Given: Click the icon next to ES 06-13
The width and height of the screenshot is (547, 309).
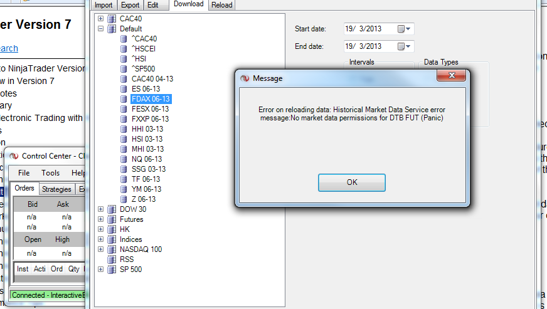Looking at the screenshot, I should [x=124, y=89].
